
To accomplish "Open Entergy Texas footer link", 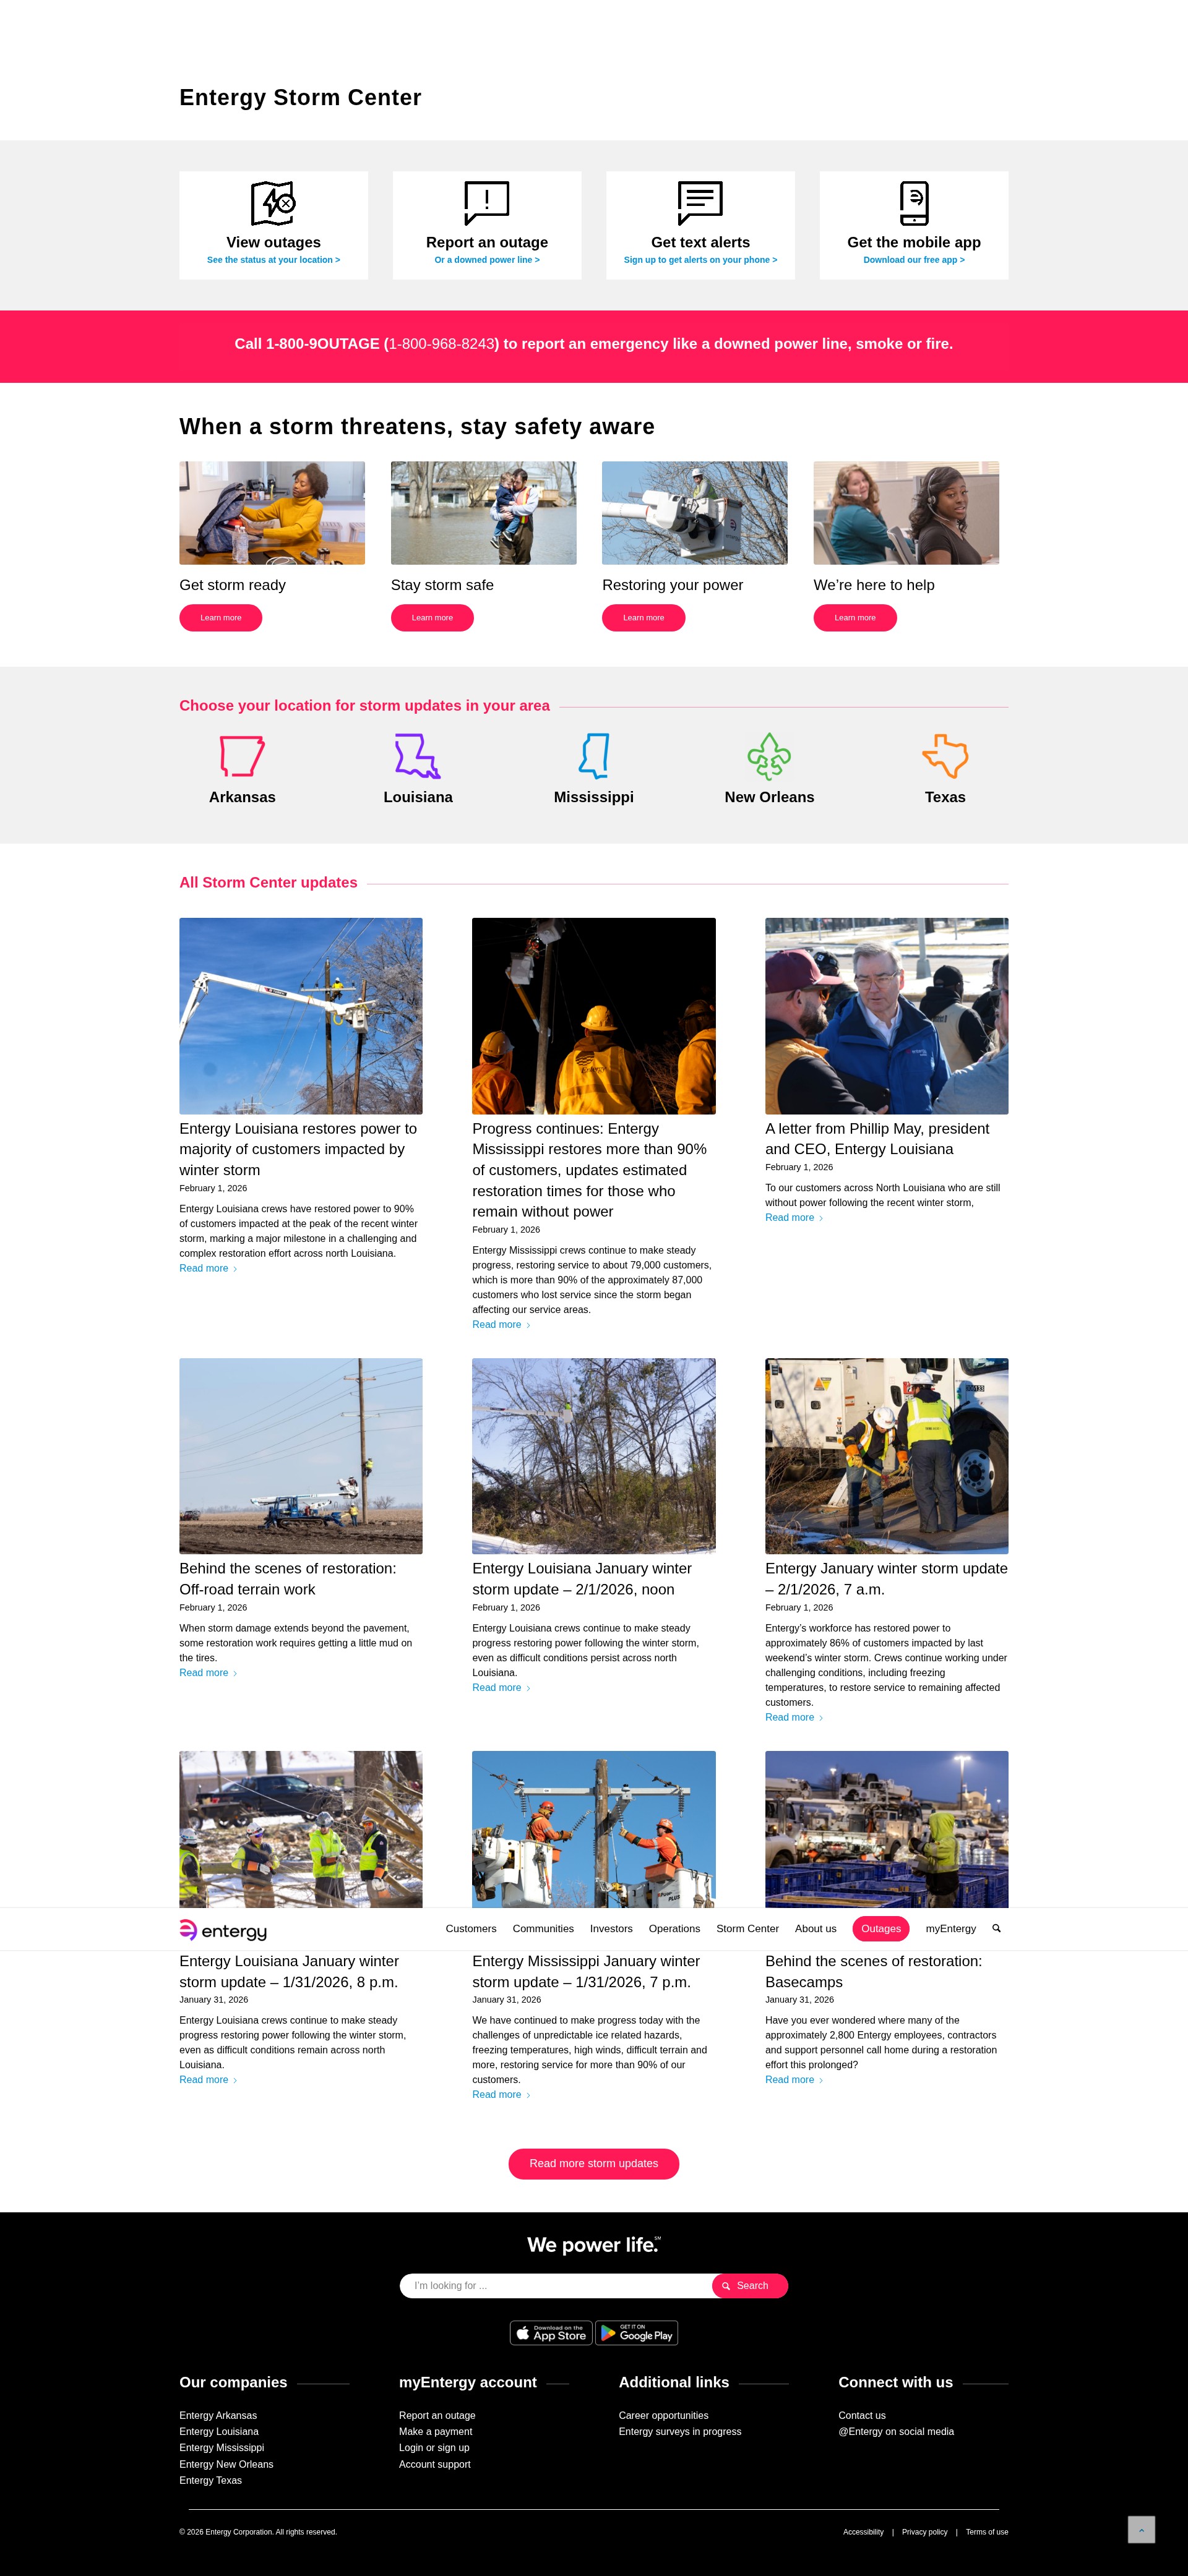I will (210, 2480).
